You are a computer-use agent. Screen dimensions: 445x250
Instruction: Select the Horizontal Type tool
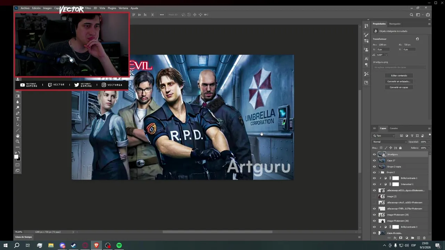click(x=18, y=119)
